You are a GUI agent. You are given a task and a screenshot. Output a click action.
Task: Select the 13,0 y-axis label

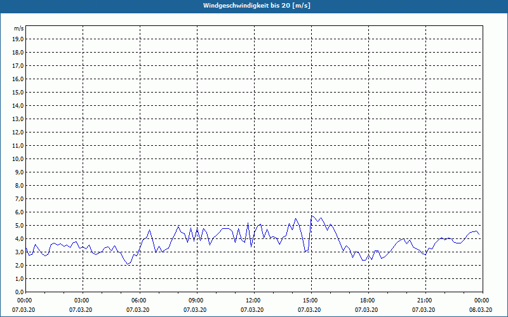click(x=18, y=119)
